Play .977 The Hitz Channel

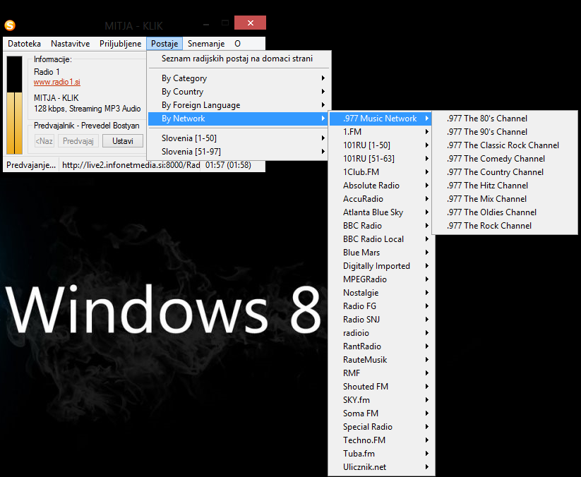[505, 186]
